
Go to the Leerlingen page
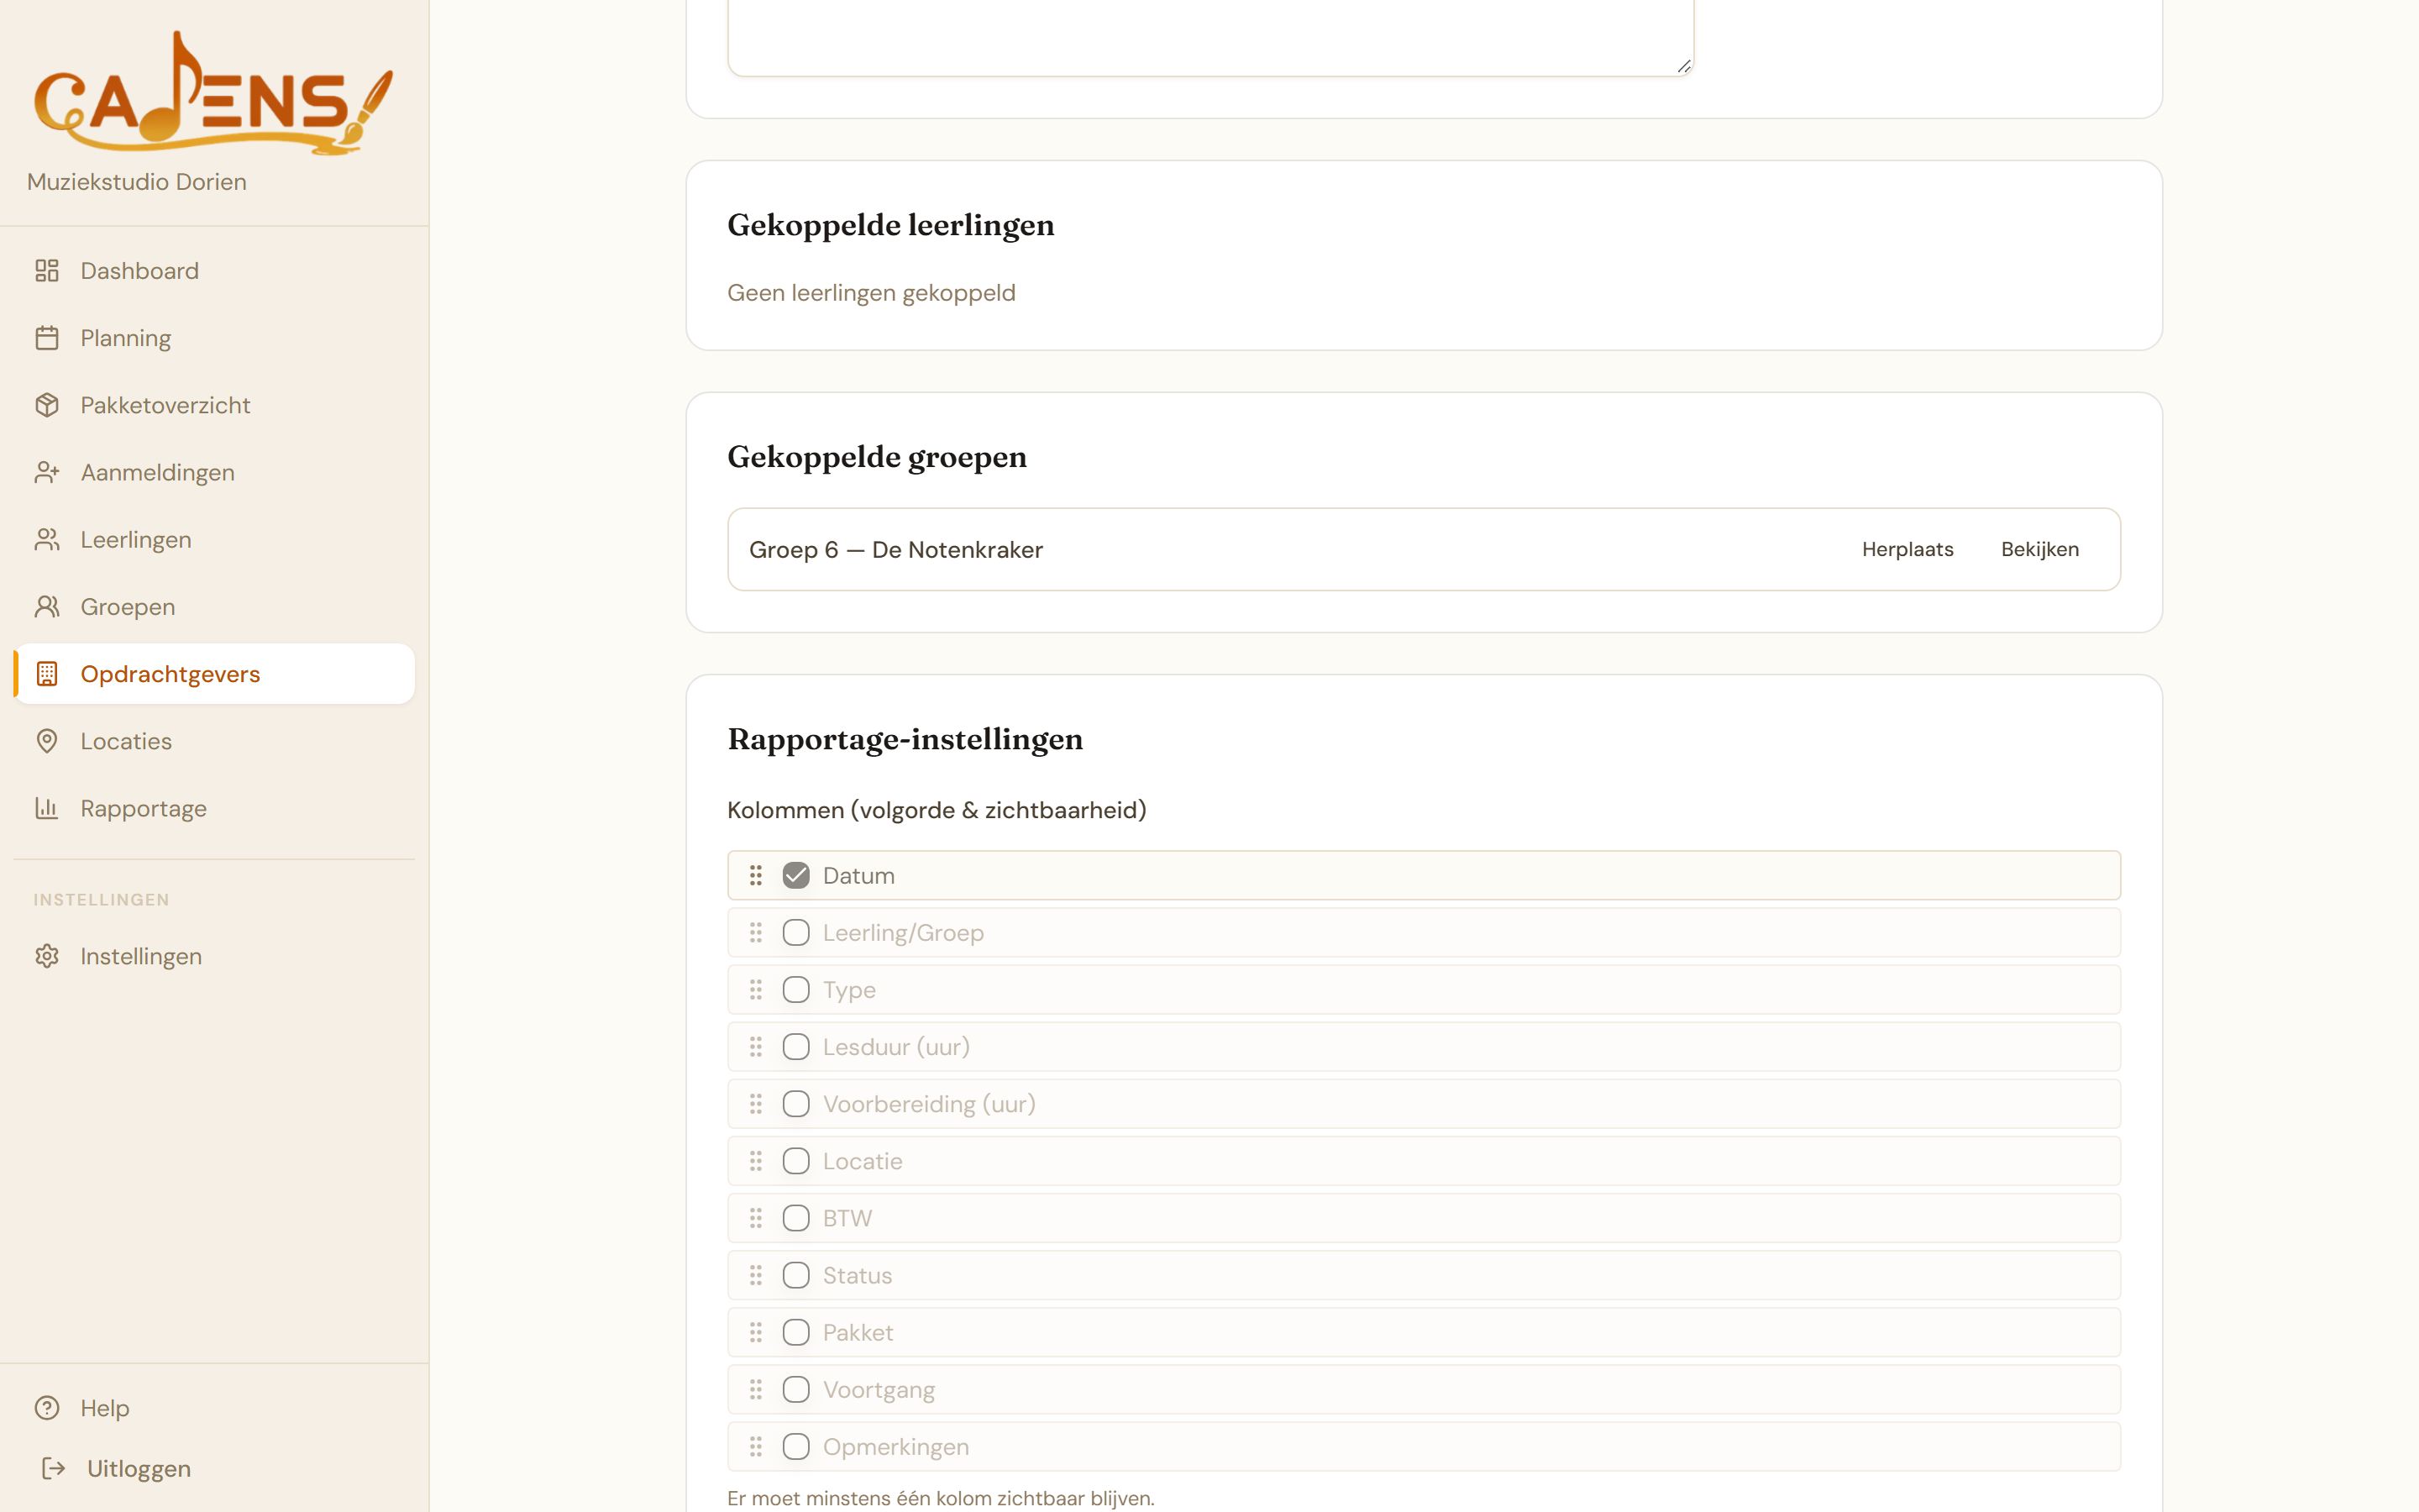[x=214, y=540]
